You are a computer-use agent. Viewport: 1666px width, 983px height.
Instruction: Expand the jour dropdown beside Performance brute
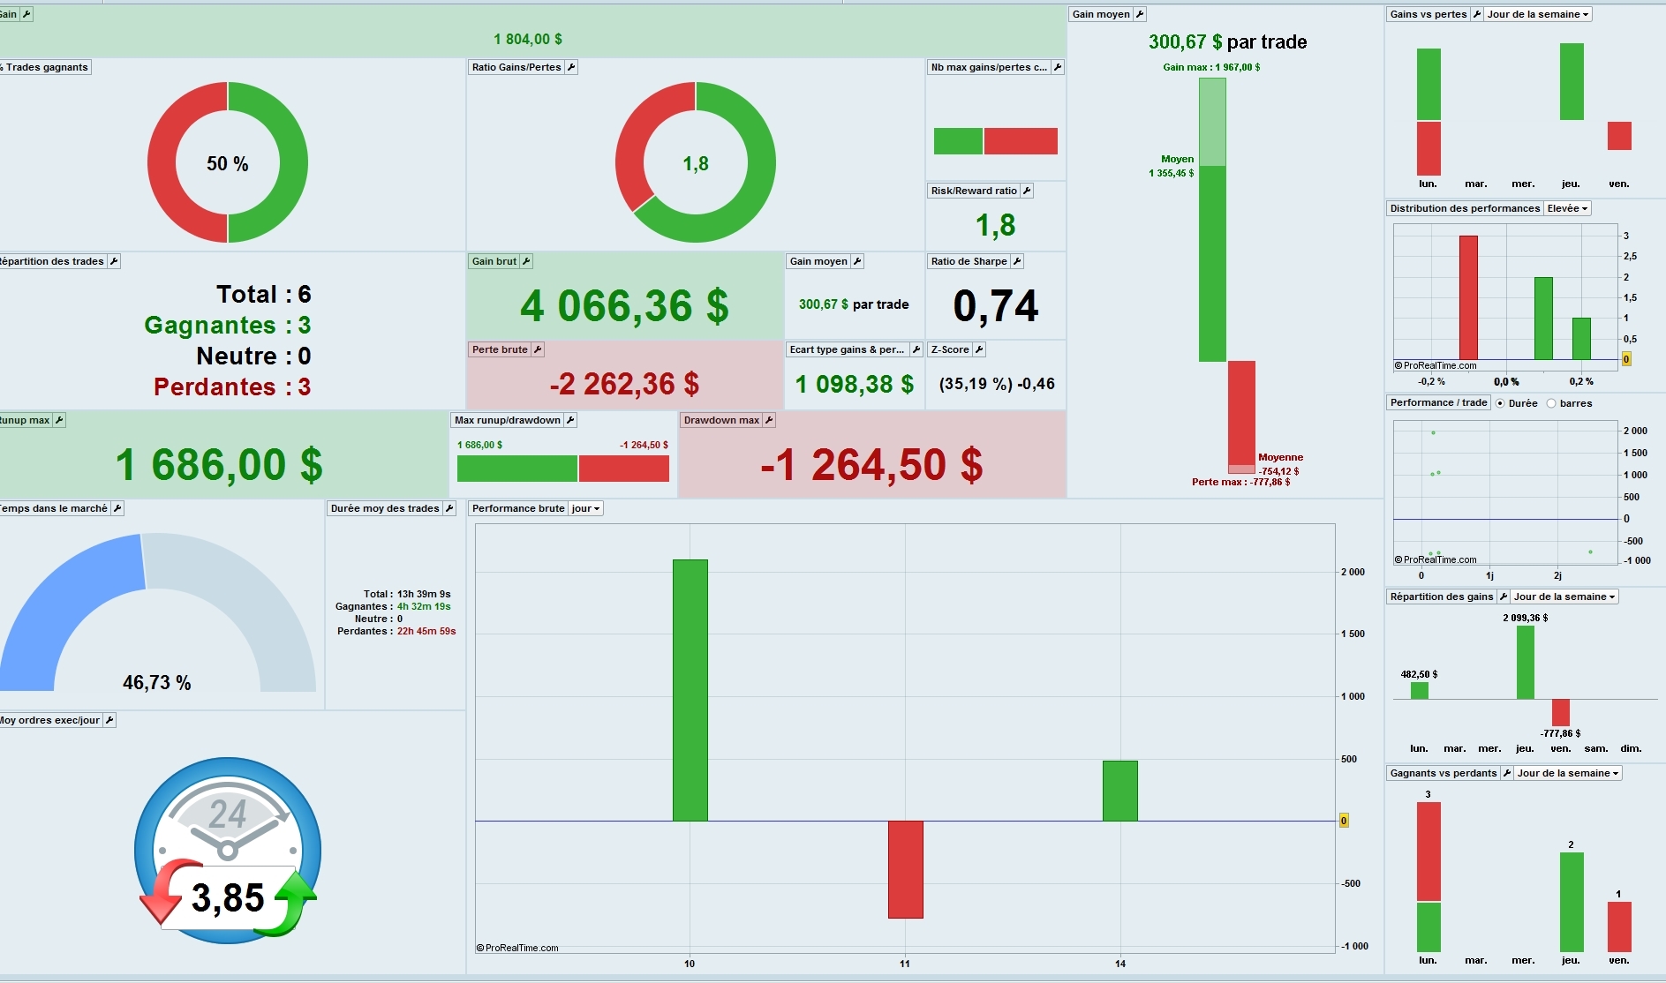585,508
